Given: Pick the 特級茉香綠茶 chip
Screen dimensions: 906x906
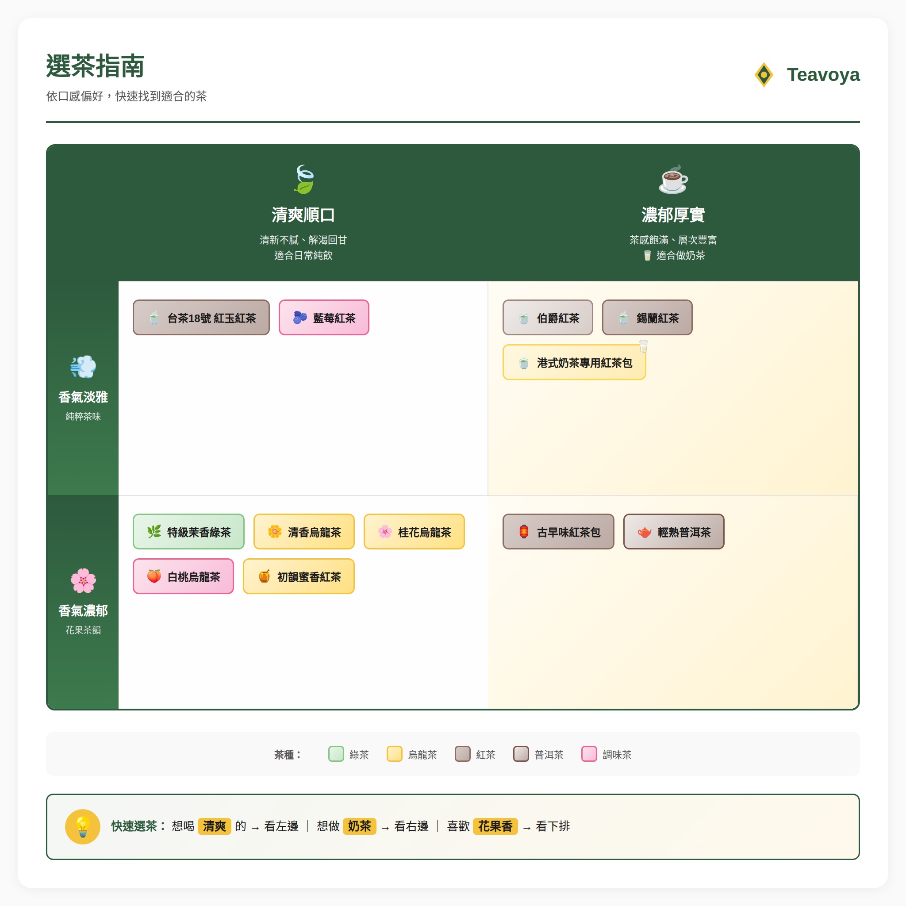Looking at the screenshot, I should pyautogui.click(x=188, y=531).
